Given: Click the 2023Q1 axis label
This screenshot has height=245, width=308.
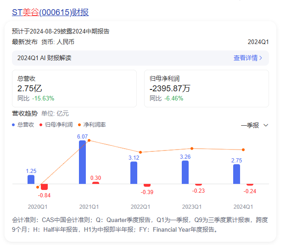Looking at the screenshot, I should click(192, 207).
